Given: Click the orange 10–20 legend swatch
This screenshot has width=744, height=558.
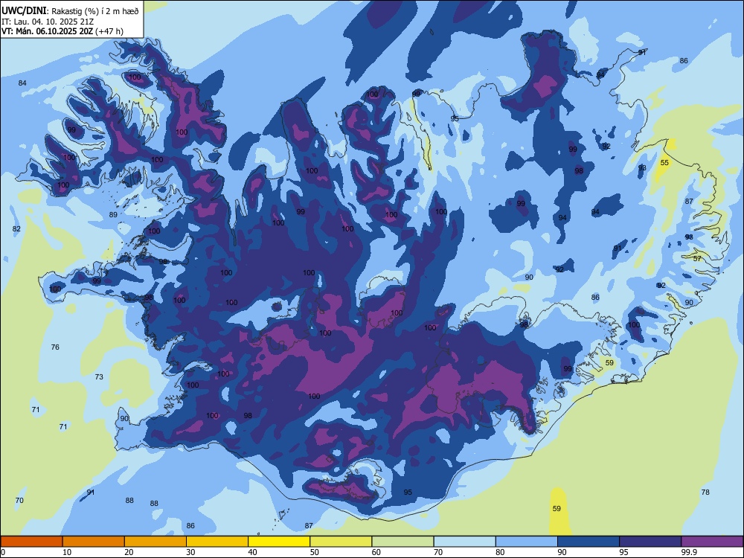Looking at the screenshot, I should 94,542.
